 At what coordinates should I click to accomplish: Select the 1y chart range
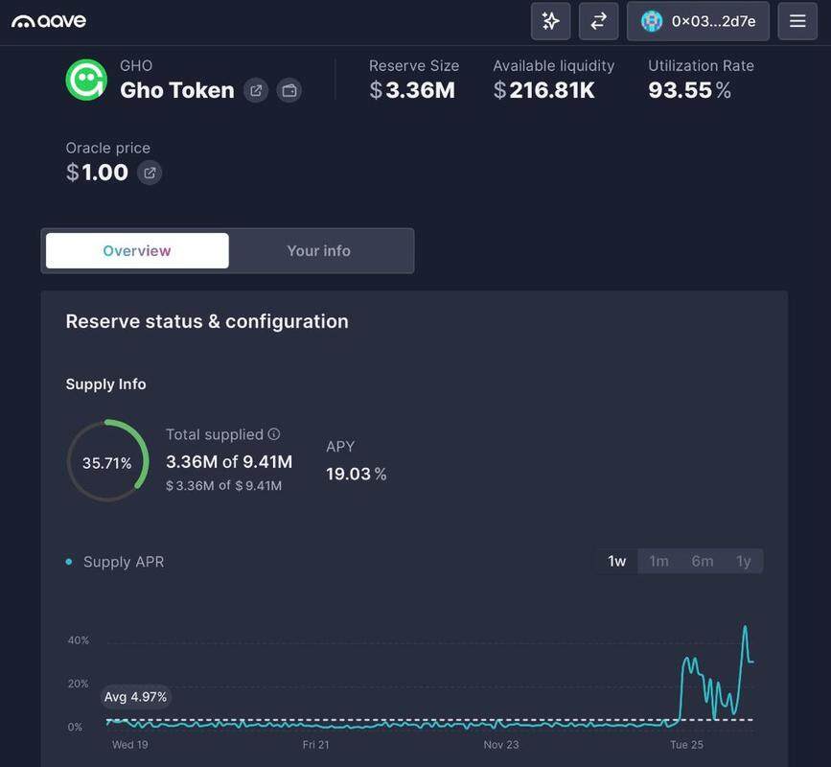744,562
